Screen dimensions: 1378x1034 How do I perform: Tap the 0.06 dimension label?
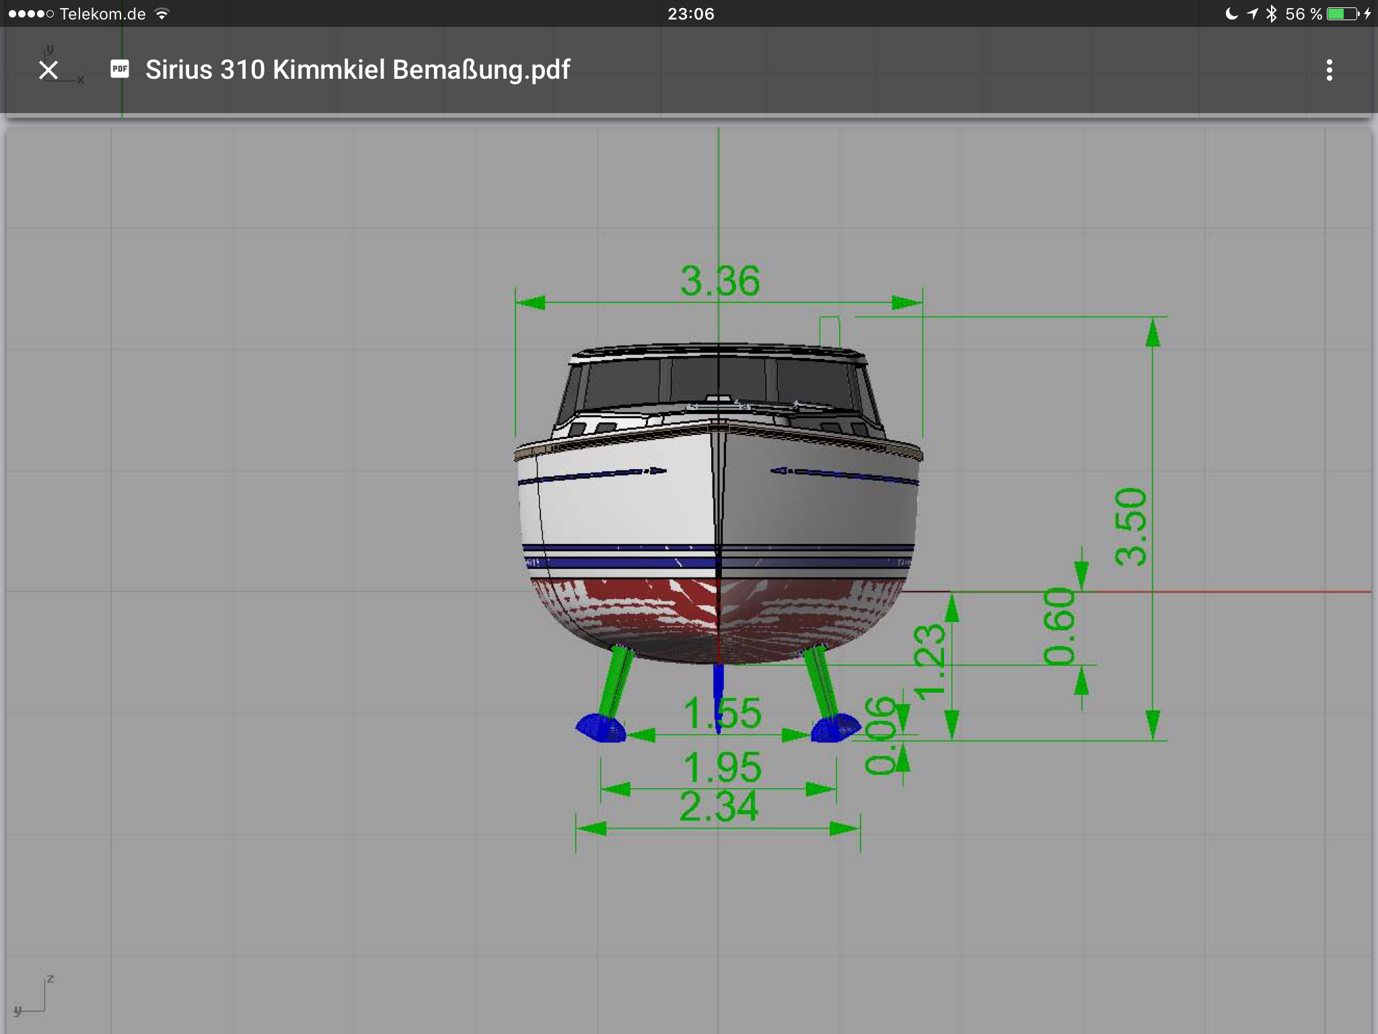coord(881,736)
